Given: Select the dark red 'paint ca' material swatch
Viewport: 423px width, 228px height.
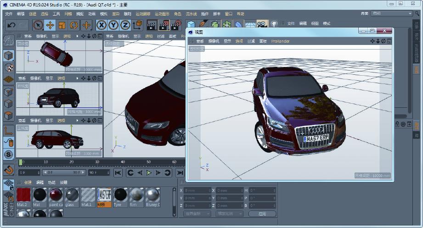Looking at the screenshot, I should [56, 195].
